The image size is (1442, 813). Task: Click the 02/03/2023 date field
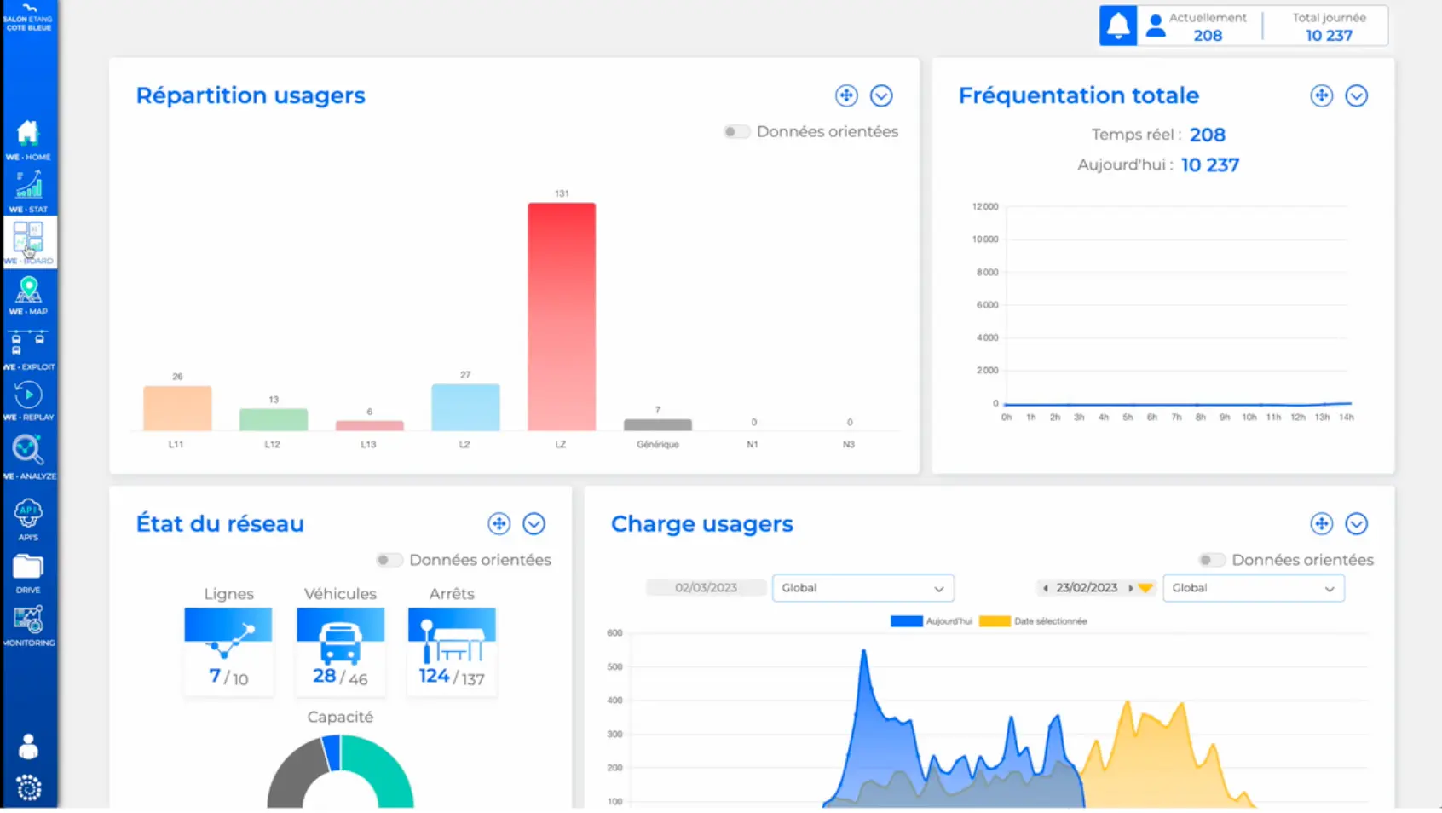[x=706, y=588]
